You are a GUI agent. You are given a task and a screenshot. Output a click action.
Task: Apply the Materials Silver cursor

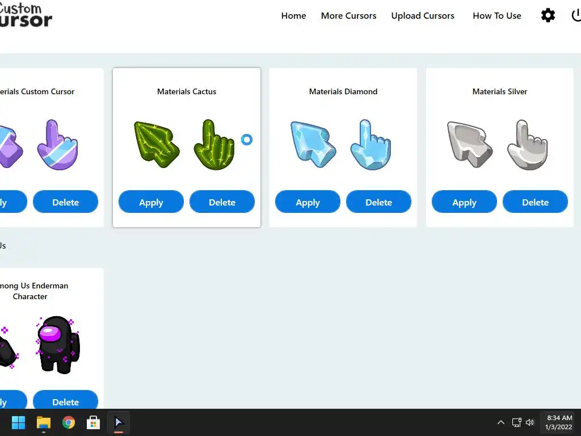(x=464, y=202)
